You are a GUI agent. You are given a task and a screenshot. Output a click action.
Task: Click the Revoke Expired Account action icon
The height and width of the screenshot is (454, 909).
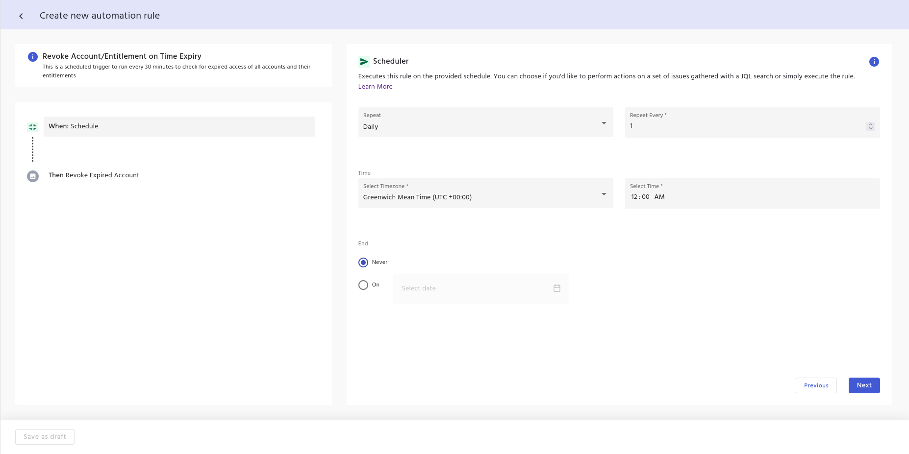point(33,176)
